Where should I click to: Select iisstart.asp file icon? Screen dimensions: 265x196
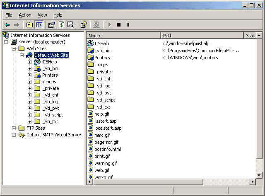click(91, 121)
